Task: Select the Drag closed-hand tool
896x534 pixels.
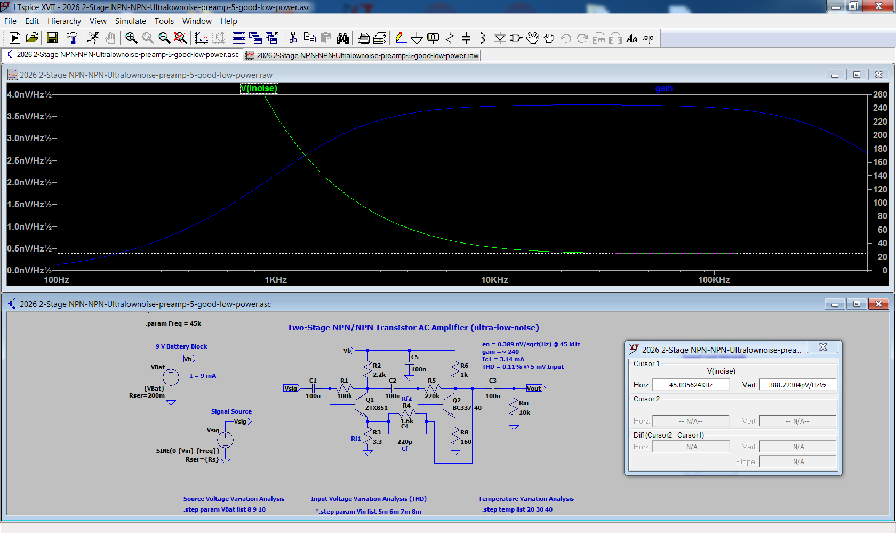Action: pyautogui.click(x=549, y=38)
